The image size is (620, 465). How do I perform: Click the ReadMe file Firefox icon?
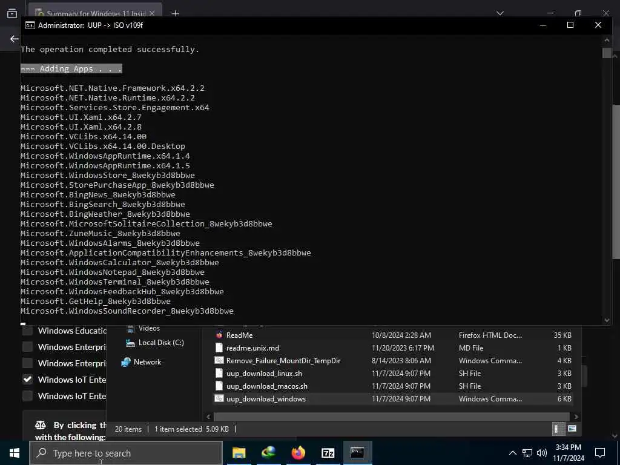219,335
